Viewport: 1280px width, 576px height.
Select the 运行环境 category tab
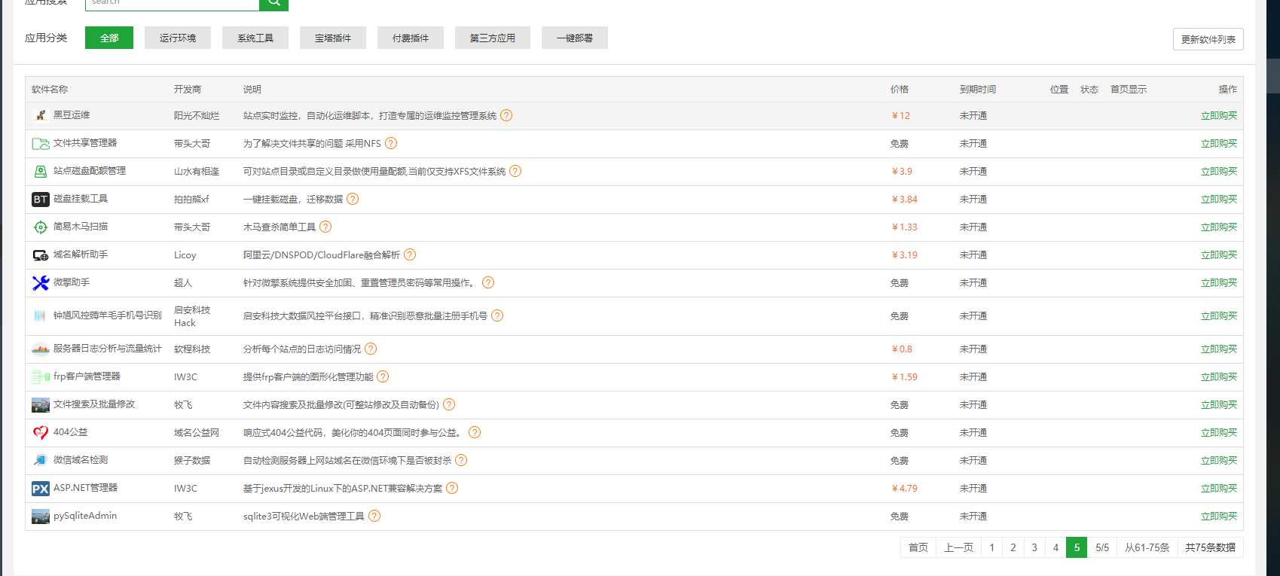178,38
